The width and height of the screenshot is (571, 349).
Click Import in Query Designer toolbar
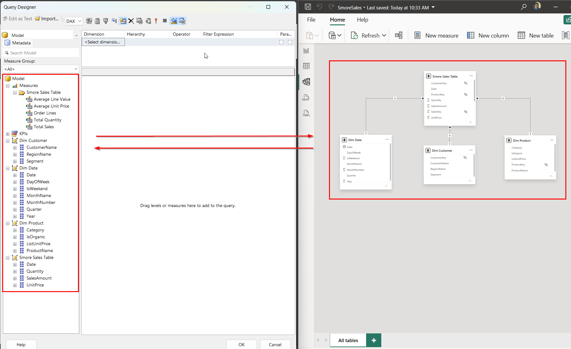click(x=47, y=19)
